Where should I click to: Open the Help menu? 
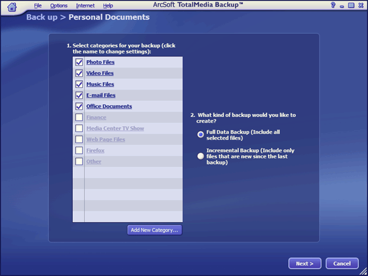pos(108,6)
